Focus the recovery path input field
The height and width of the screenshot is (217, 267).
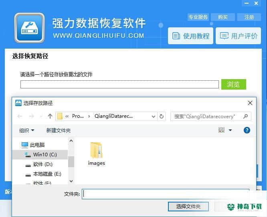119,84
